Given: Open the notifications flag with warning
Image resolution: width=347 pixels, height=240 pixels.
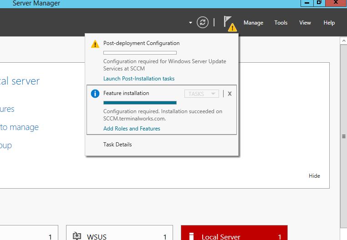Looking at the screenshot, I should coord(230,24).
